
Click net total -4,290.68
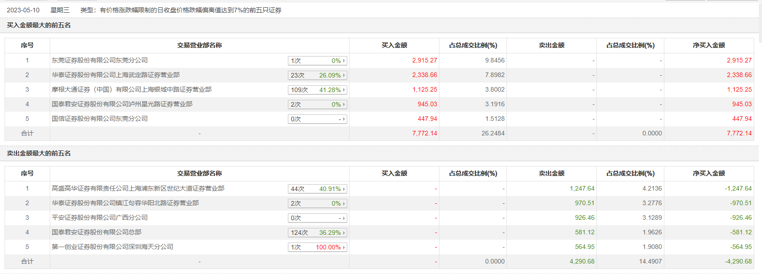738,261
